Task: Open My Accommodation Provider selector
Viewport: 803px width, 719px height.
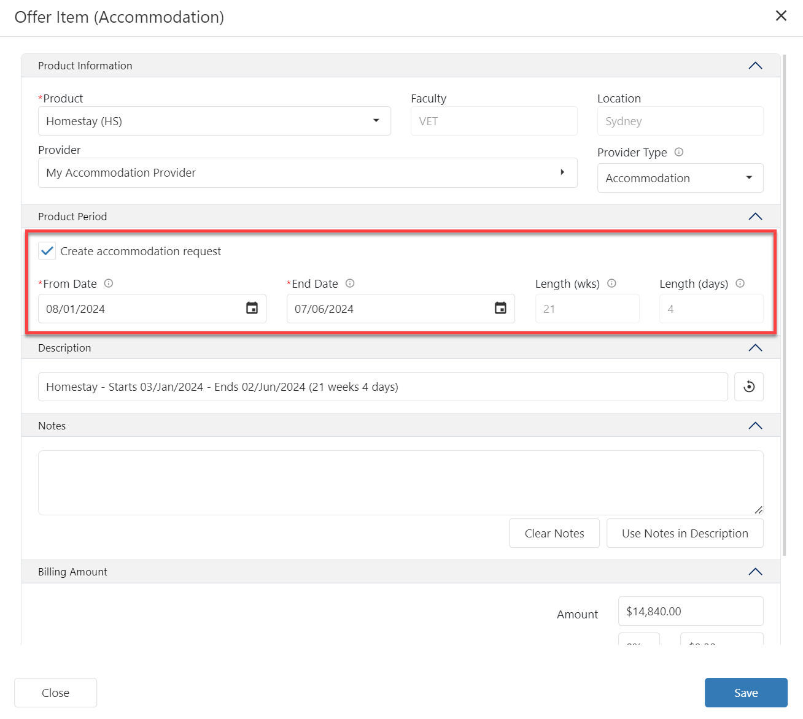Action: point(307,173)
